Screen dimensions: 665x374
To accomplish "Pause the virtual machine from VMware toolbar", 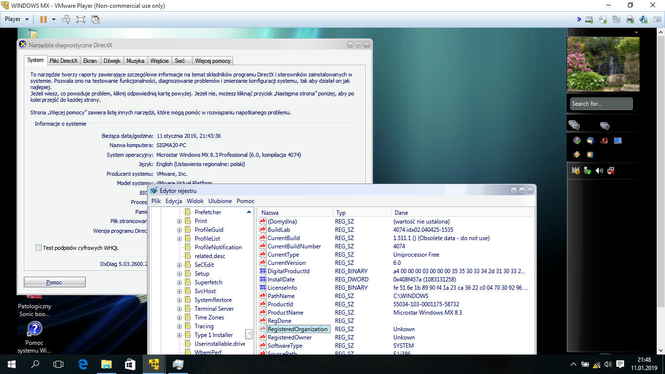I will [x=43, y=19].
